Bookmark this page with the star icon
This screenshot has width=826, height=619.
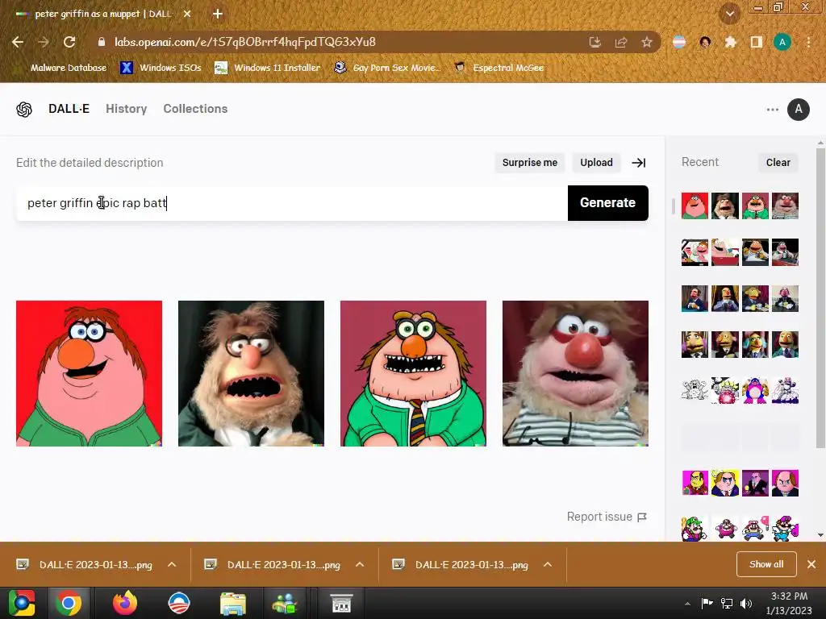647,42
